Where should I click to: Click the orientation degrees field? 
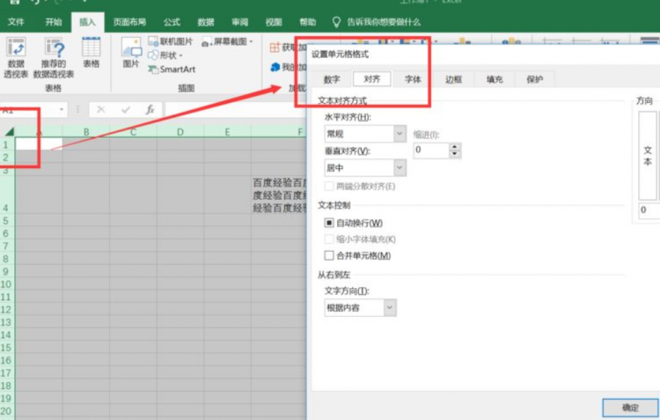[649, 210]
